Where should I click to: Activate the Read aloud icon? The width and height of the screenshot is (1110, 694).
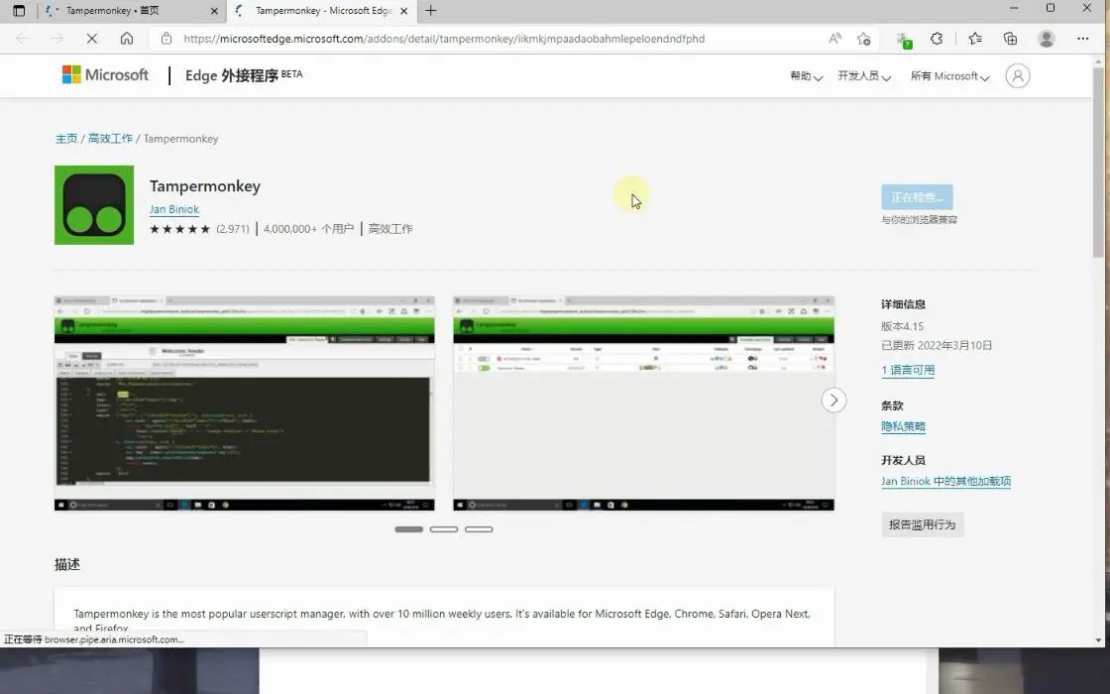point(835,39)
